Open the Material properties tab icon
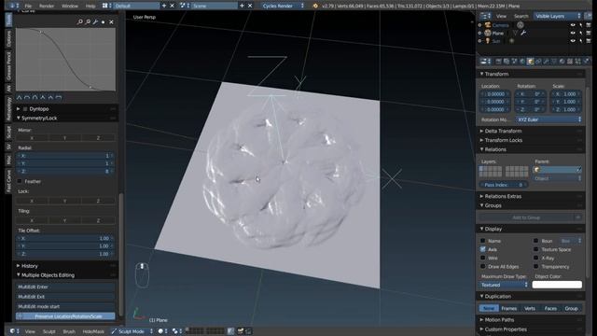Image resolution: width=597 pixels, height=336 pixels. point(562,62)
